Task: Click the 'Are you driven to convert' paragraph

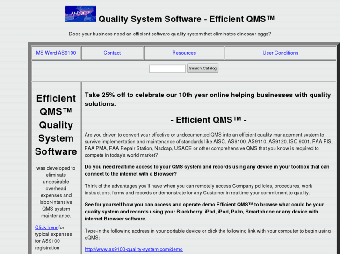Action: [x=208, y=145]
